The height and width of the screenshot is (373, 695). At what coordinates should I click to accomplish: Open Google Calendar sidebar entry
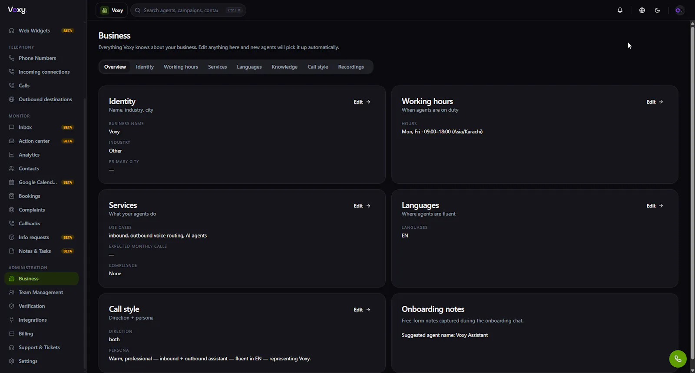41,182
